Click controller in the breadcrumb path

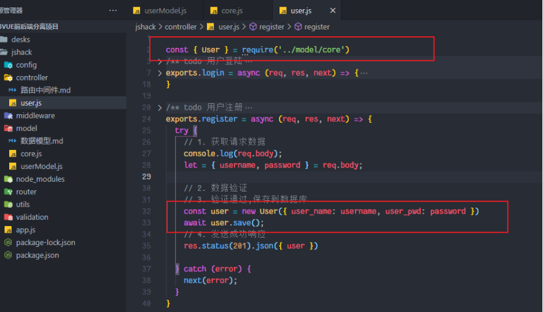click(x=181, y=26)
